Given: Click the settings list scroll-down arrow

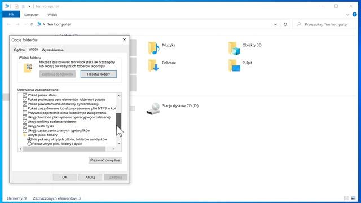Looking at the screenshot, I should click(x=118, y=143).
